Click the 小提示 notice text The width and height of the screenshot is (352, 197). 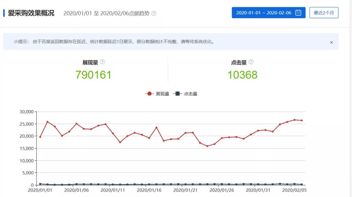114,42
